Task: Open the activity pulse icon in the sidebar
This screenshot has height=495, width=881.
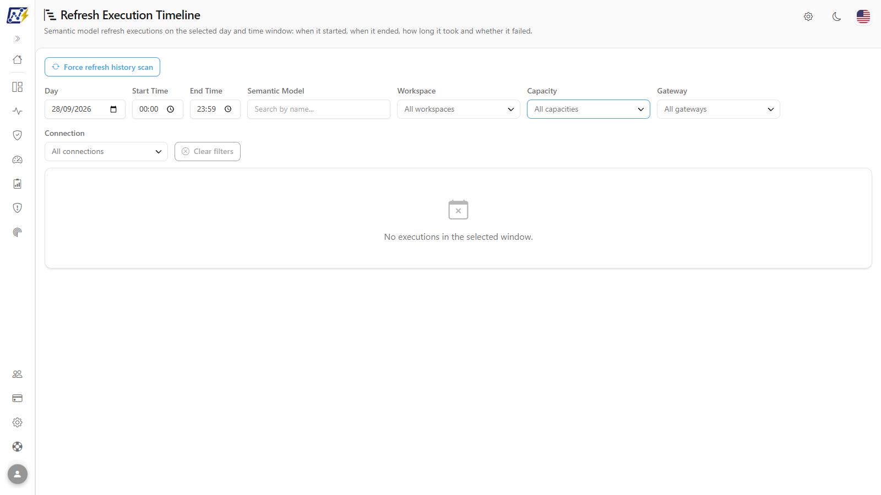Action: point(18,111)
